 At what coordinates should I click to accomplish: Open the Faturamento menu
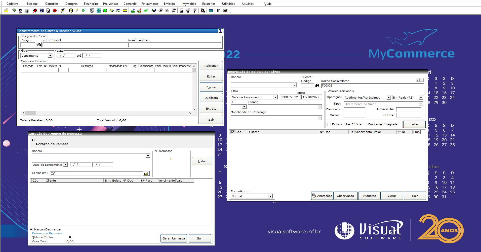[x=150, y=4]
